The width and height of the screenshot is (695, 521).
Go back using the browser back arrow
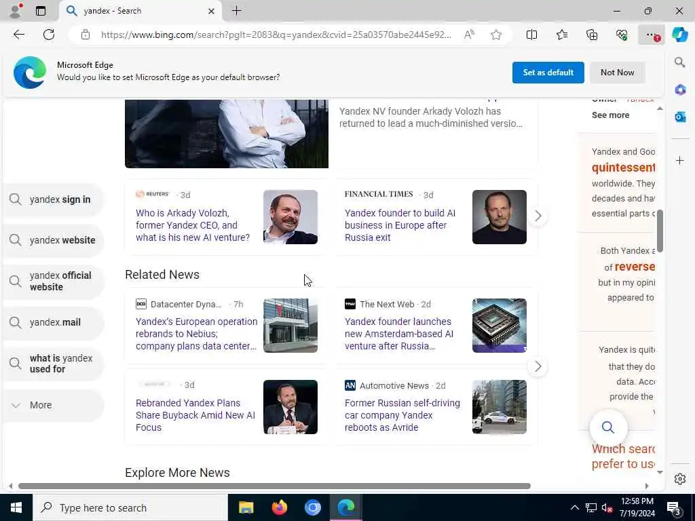coord(18,35)
